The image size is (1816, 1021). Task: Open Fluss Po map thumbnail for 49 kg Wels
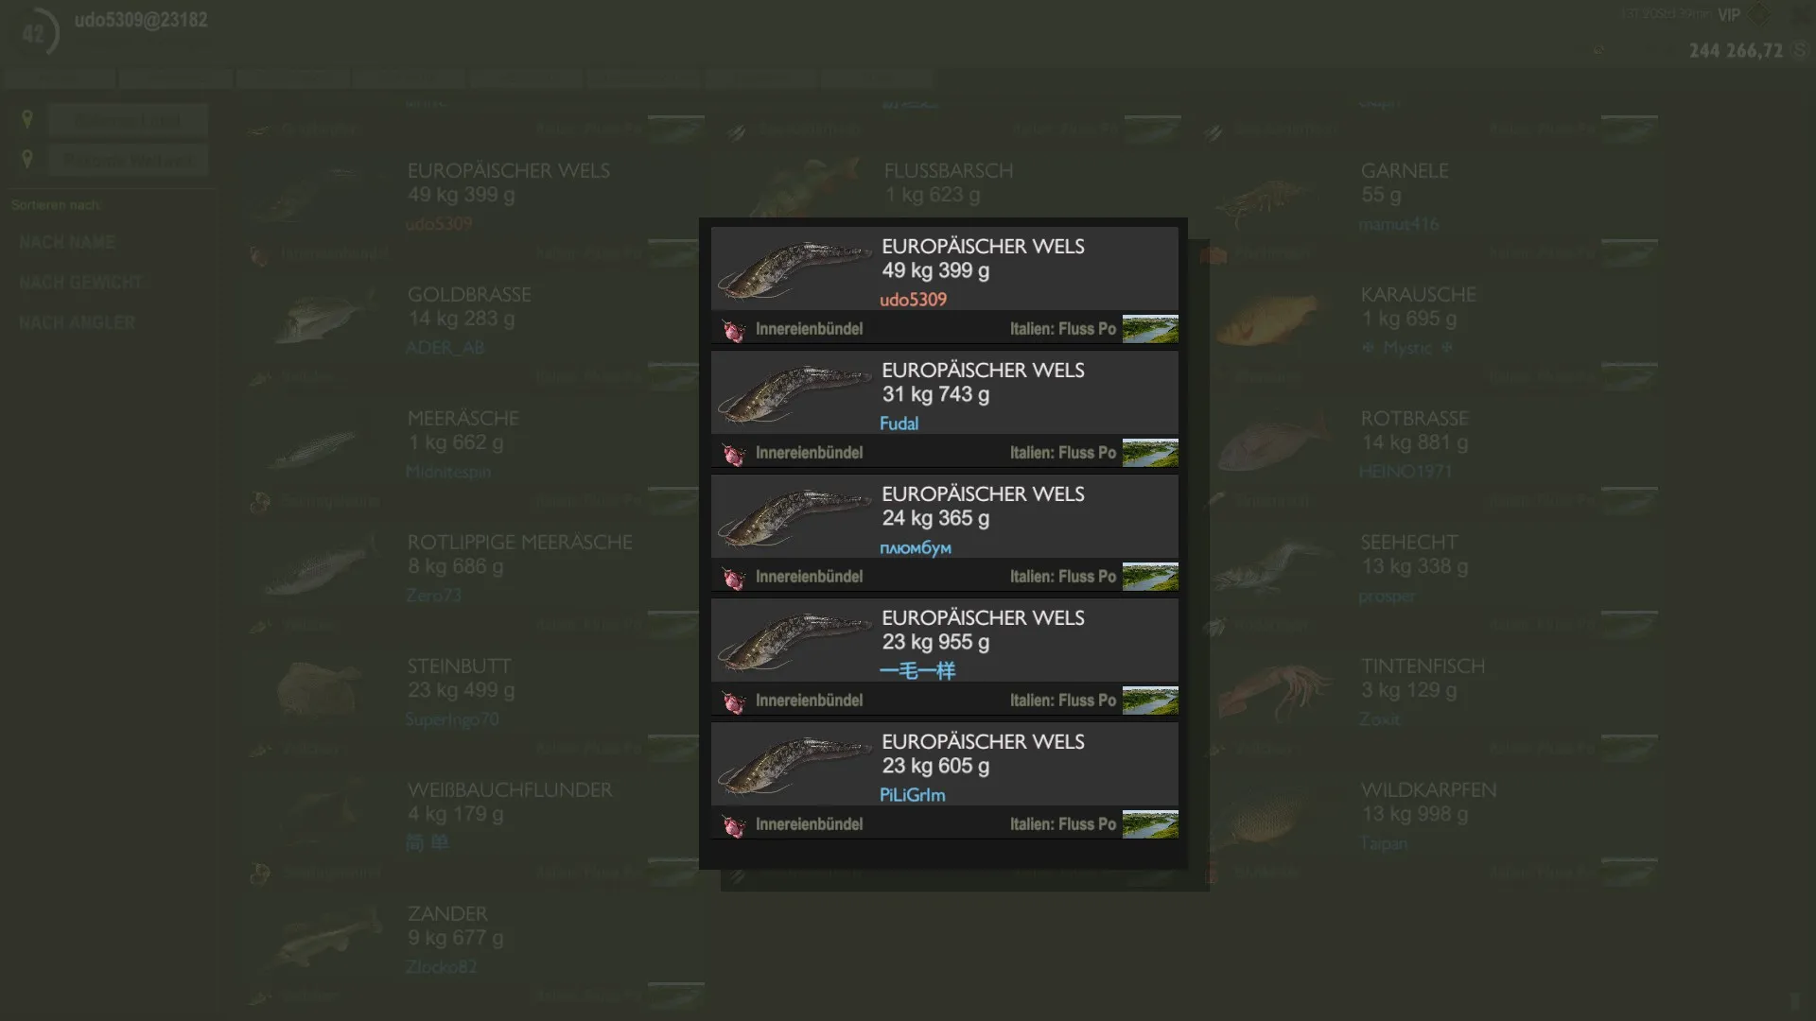coord(1150,329)
